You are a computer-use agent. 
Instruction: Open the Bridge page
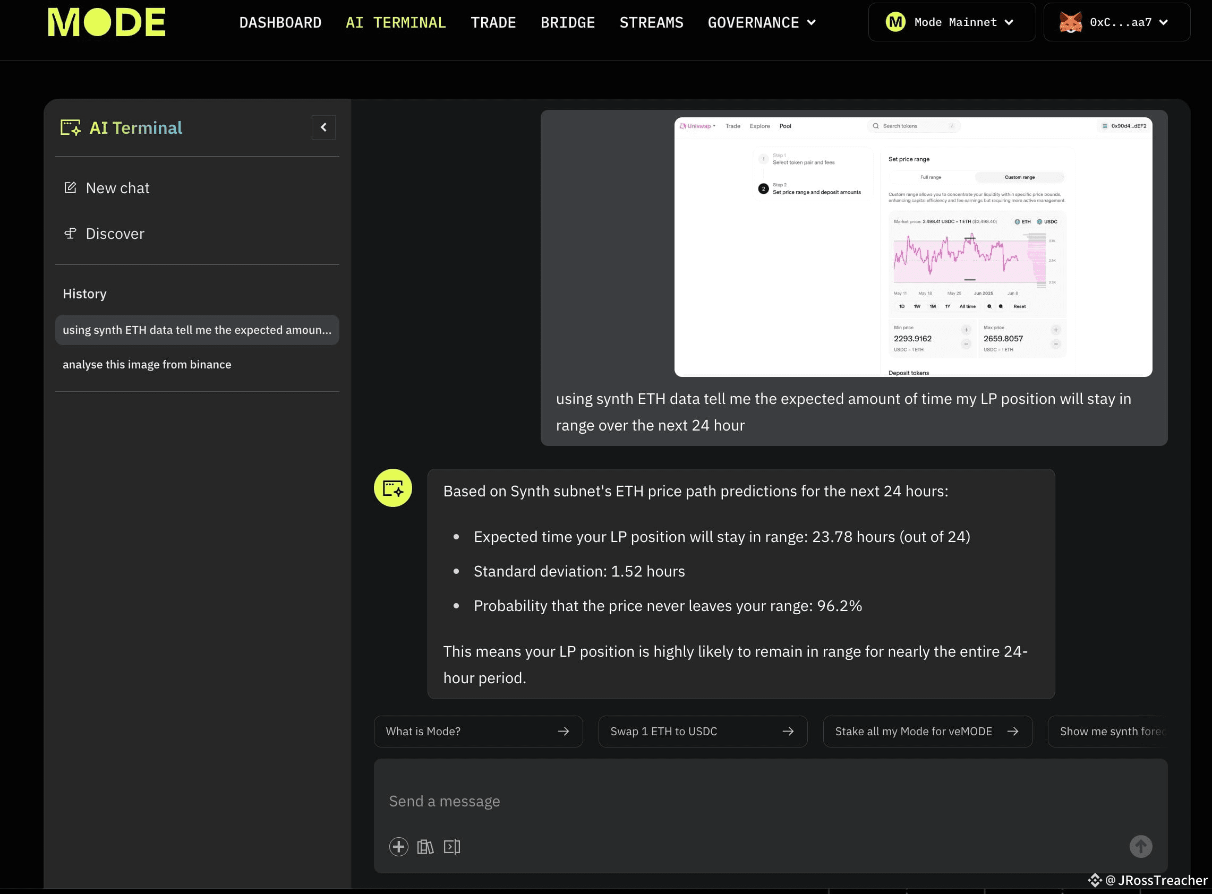(x=568, y=22)
